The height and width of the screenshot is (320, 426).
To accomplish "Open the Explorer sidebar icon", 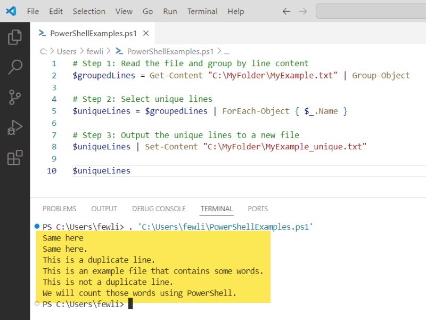I will 14,37.
